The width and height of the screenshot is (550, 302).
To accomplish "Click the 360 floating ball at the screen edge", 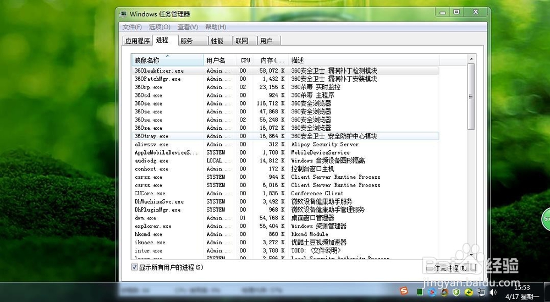I will coord(546,219).
